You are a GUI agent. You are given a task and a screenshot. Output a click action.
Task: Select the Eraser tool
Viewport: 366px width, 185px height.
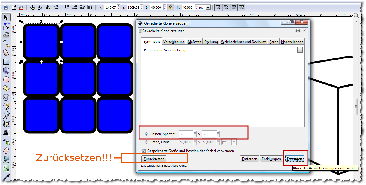coord(6,151)
